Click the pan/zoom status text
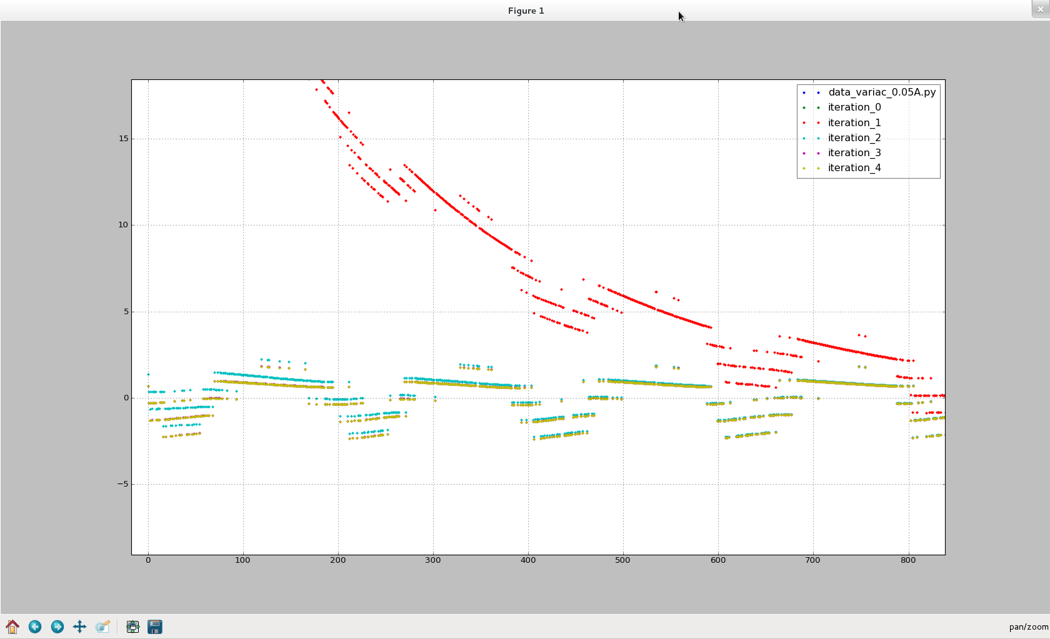Screen dimensions: 1050x639 tap(1028, 627)
